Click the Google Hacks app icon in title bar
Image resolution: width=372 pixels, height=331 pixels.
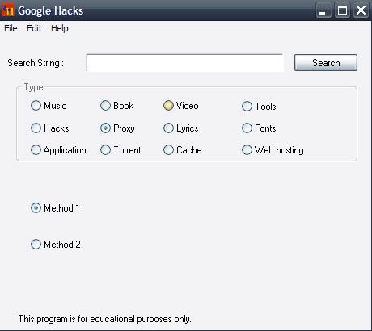[x=8, y=10]
